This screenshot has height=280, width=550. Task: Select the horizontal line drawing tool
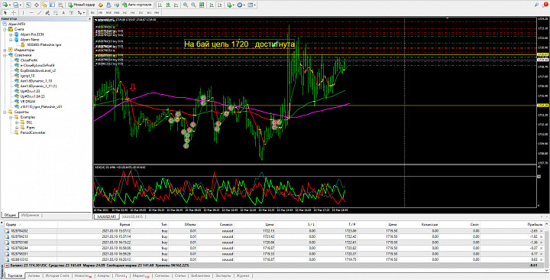tap(31, 13)
